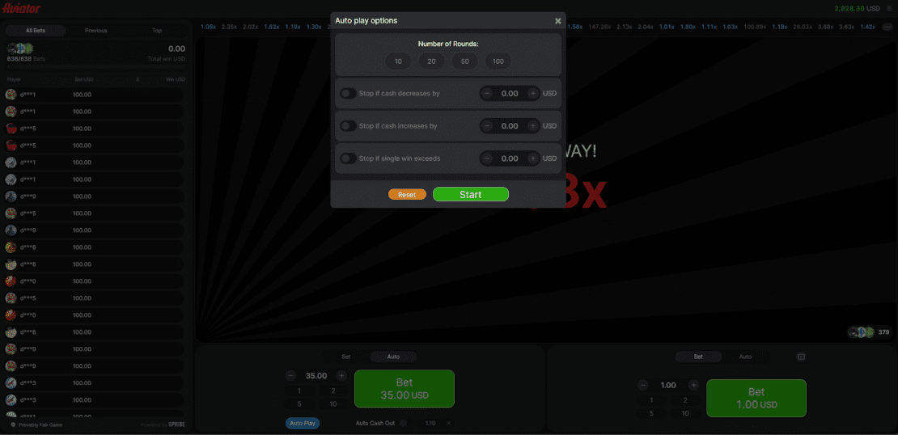Image resolution: width=898 pixels, height=435 pixels.
Task: Toggle Stop if single win exceeds
Action: click(x=348, y=158)
